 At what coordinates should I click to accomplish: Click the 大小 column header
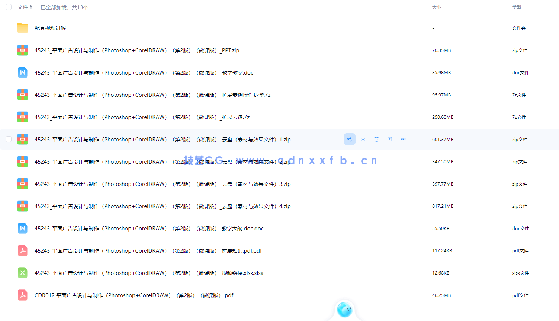(436, 7)
